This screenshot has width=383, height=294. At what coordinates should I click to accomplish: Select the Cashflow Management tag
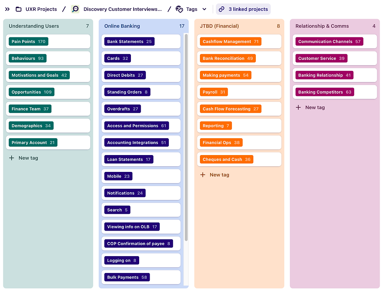point(230,42)
